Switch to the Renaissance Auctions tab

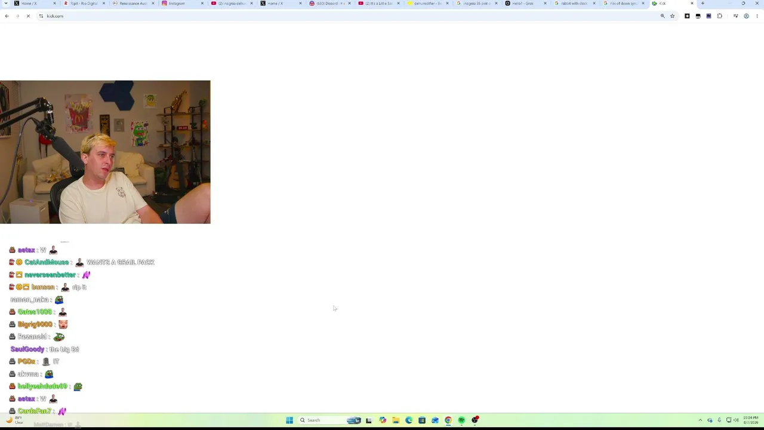(133, 4)
